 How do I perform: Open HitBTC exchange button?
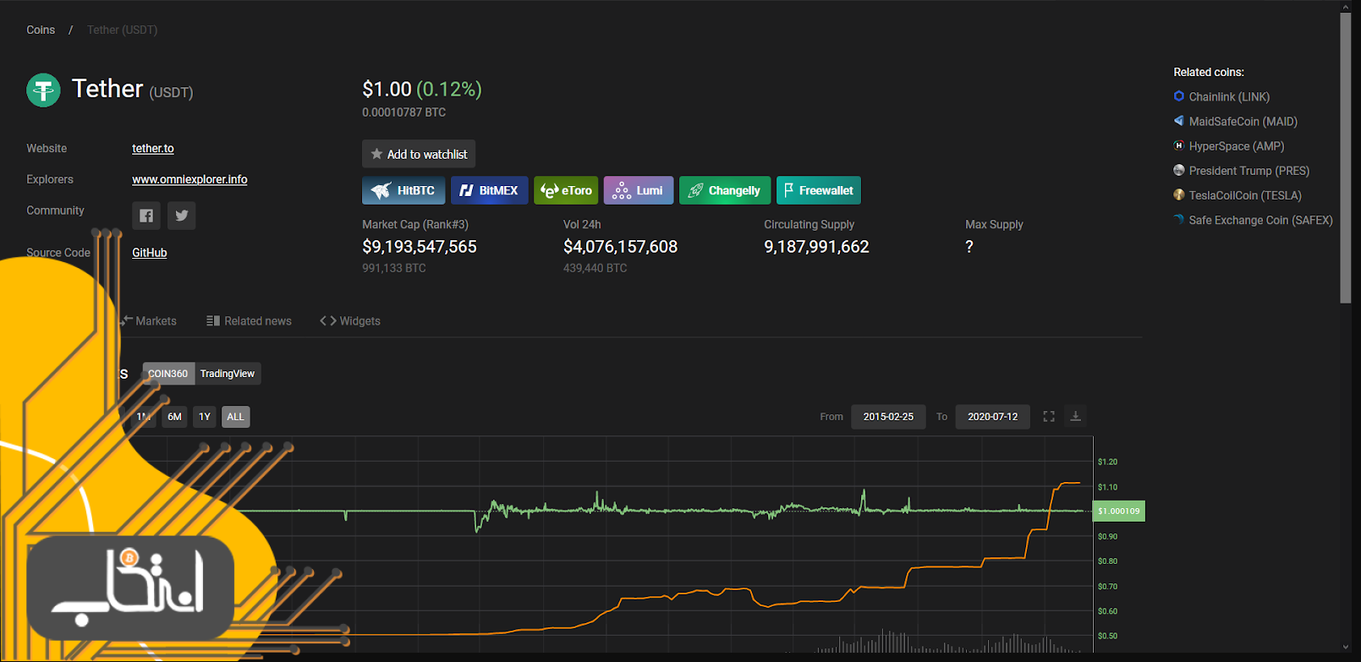point(403,190)
